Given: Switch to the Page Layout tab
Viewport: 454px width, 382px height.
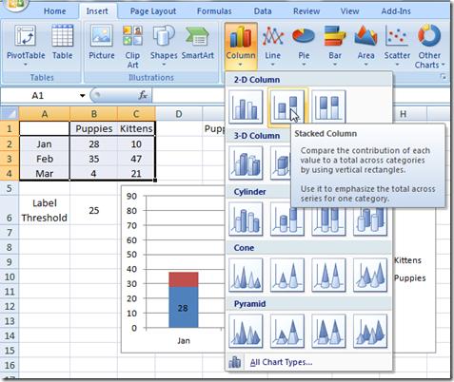Looking at the screenshot, I should 153,11.
